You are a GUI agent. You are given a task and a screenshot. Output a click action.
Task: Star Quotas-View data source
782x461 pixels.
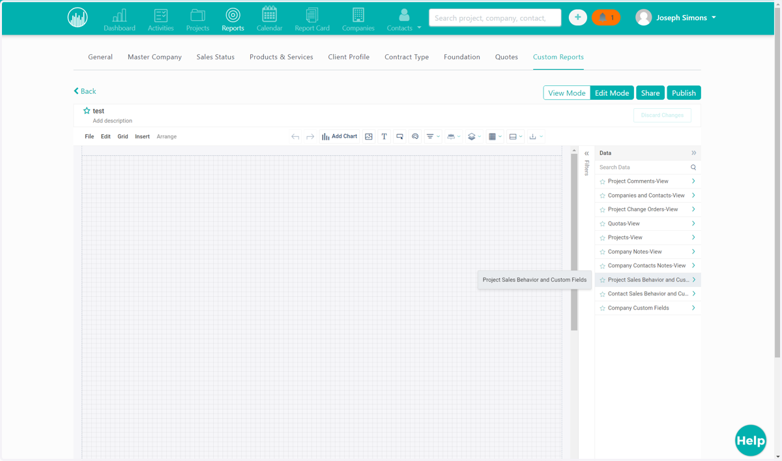pyautogui.click(x=602, y=224)
